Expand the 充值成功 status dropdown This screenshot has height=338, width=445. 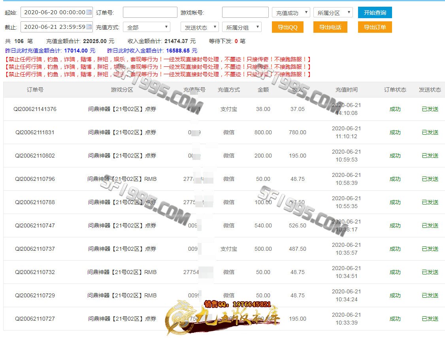click(x=290, y=13)
